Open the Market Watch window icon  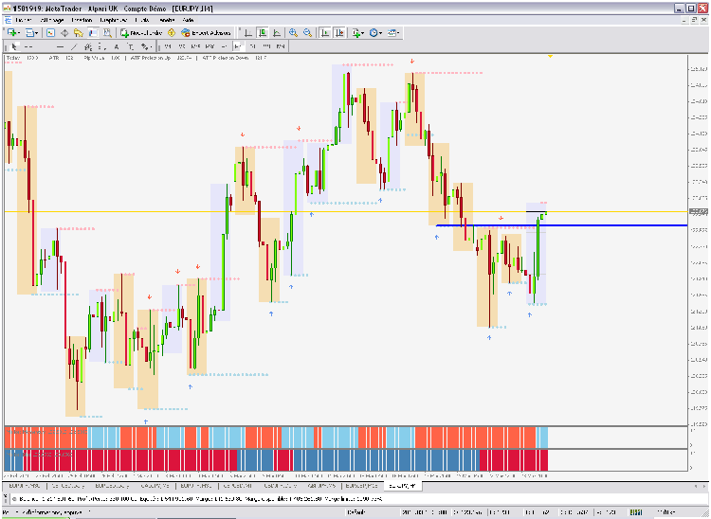point(51,32)
